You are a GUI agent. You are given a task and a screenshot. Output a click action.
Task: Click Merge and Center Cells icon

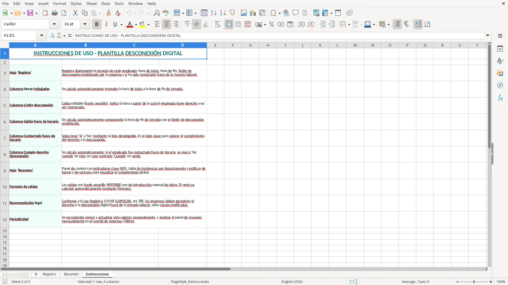(x=229, y=24)
